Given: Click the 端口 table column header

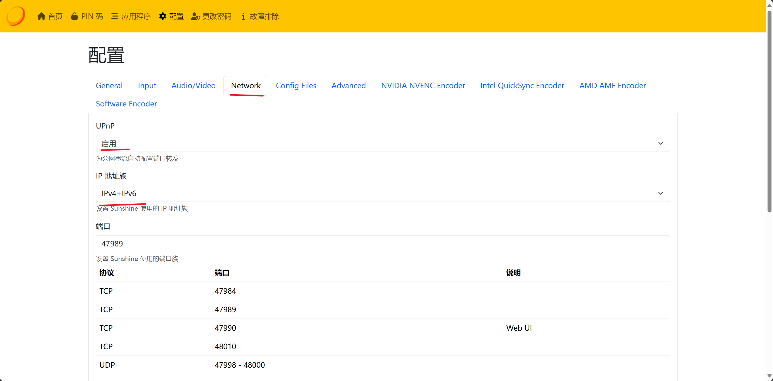Looking at the screenshot, I should [x=222, y=273].
